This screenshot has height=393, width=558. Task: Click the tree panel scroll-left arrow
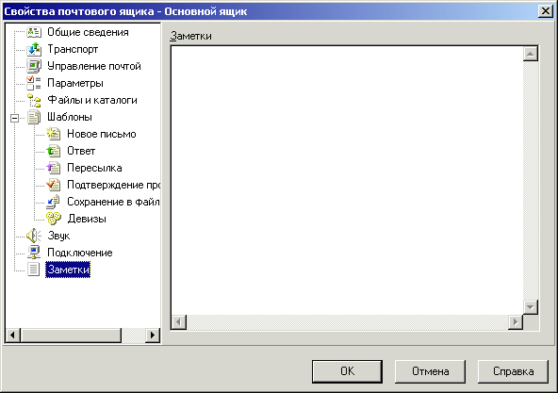[13, 335]
